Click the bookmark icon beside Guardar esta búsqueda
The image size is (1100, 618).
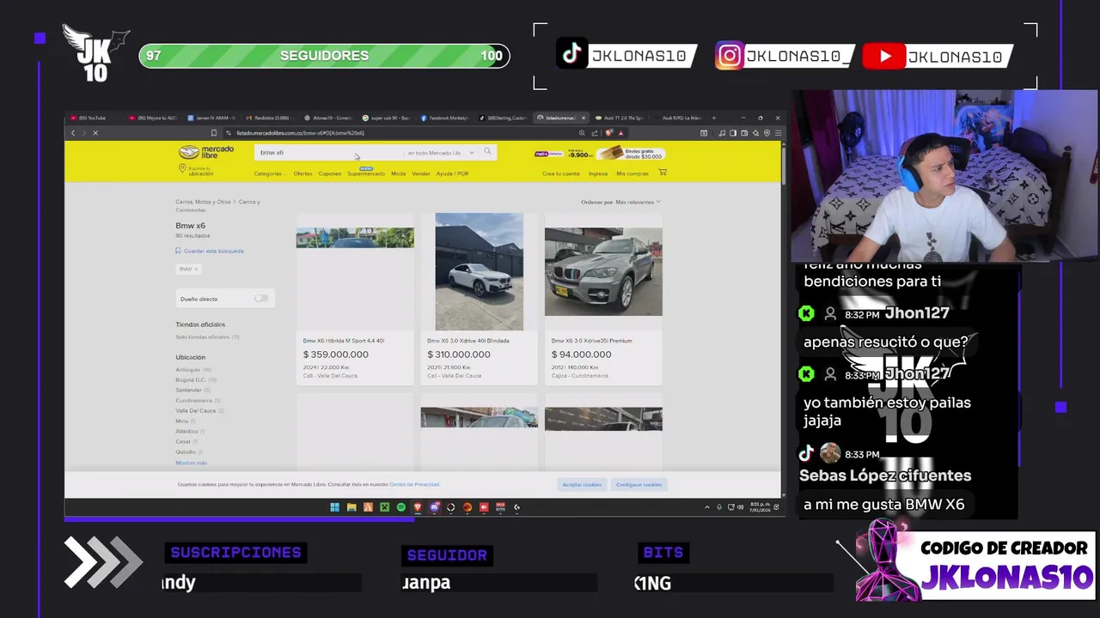pyautogui.click(x=178, y=251)
